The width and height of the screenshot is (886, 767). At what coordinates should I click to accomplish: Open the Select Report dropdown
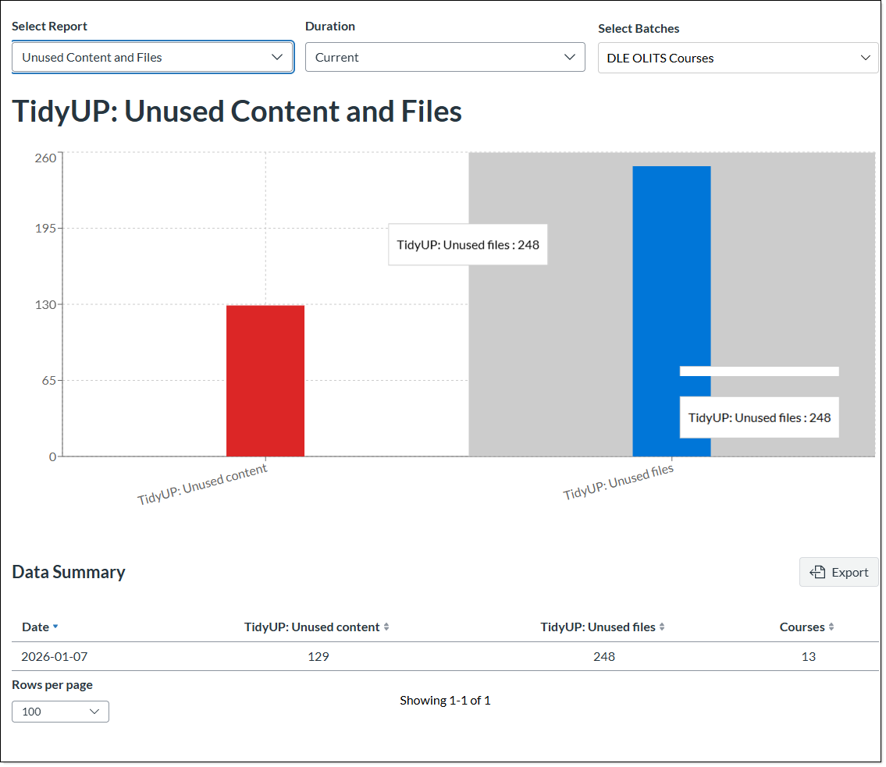[152, 57]
